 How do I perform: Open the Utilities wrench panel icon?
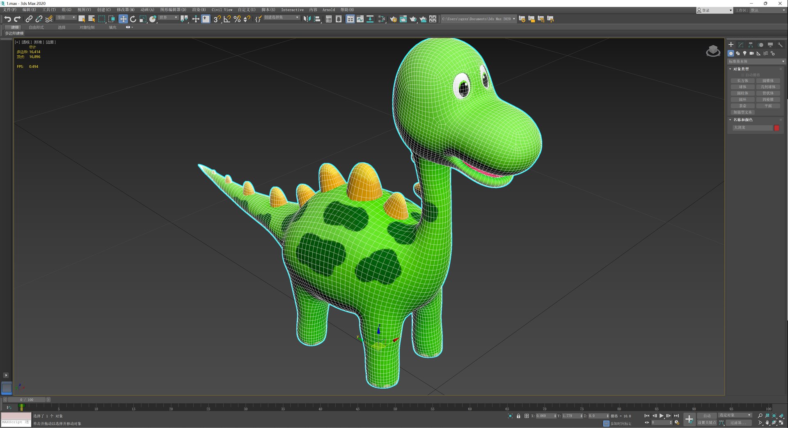point(780,45)
